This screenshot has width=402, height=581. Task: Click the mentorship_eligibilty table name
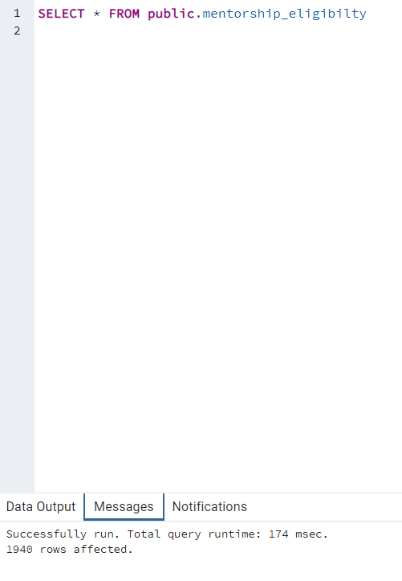(x=284, y=14)
